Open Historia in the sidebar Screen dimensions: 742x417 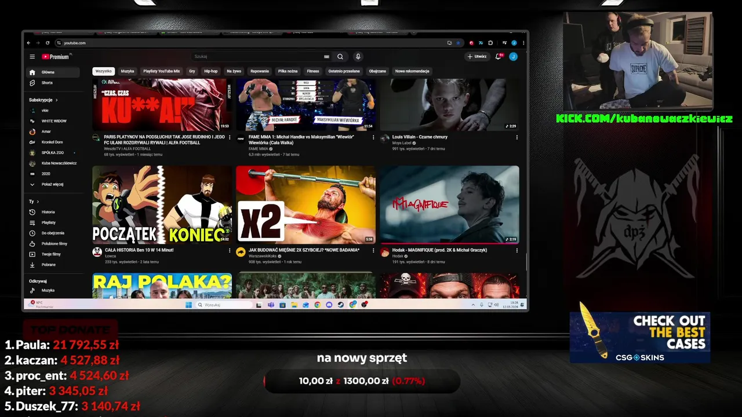[53, 212]
